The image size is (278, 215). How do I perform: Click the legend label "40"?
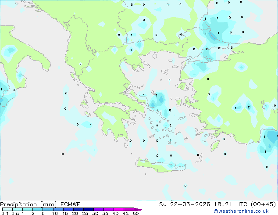115,213
